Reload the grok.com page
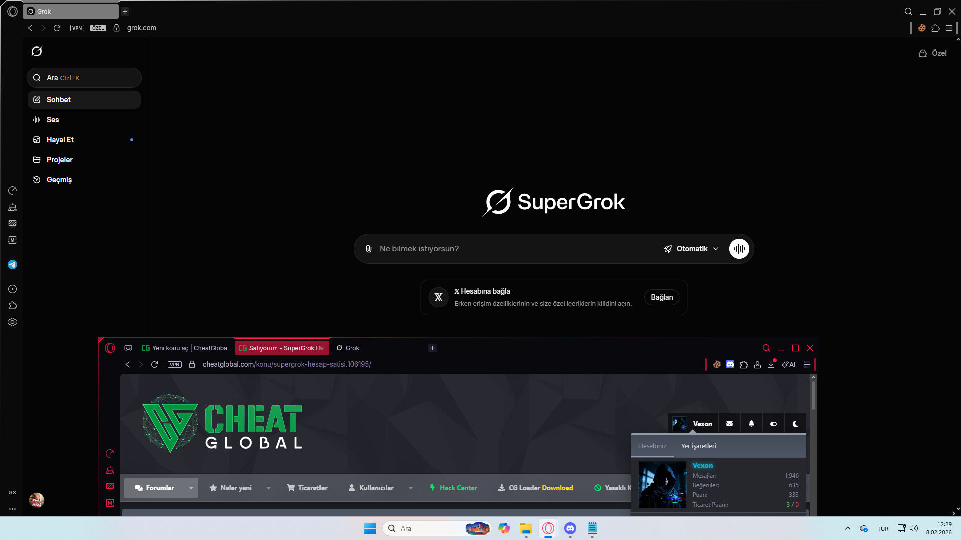 pyautogui.click(x=57, y=28)
